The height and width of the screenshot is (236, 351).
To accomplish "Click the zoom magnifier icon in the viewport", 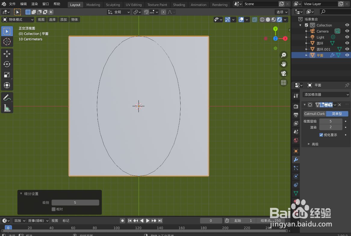I will (283, 55).
